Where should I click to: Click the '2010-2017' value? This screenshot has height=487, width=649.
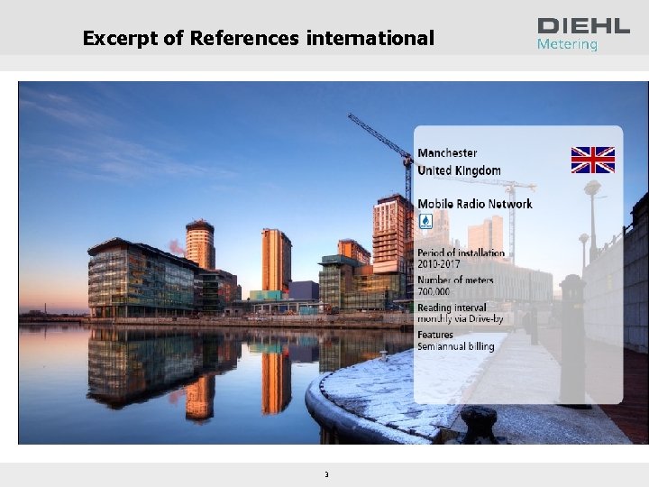pos(438,263)
